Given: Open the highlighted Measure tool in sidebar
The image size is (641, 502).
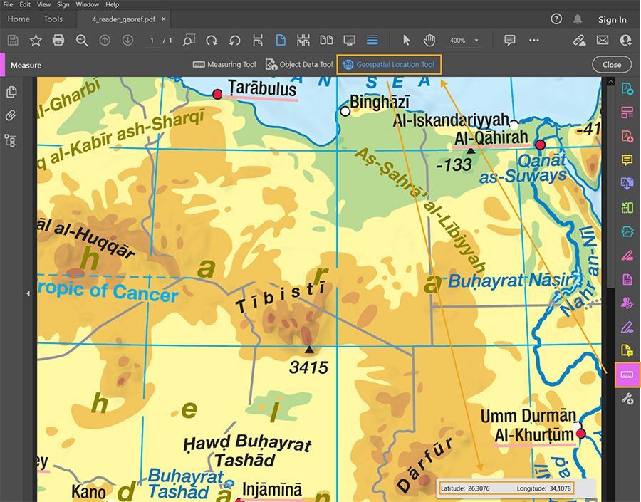Looking at the screenshot, I should 627,375.
